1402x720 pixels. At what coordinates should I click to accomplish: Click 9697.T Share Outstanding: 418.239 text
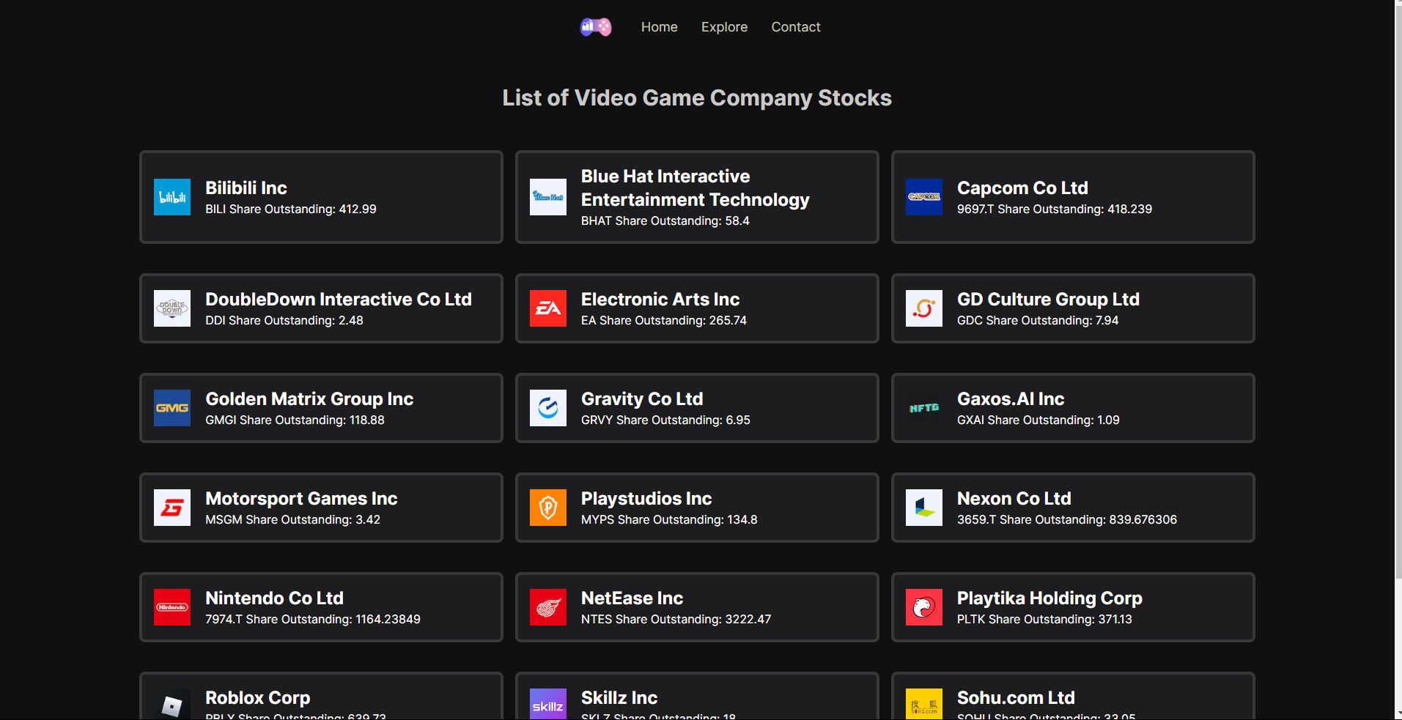[1055, 209]
